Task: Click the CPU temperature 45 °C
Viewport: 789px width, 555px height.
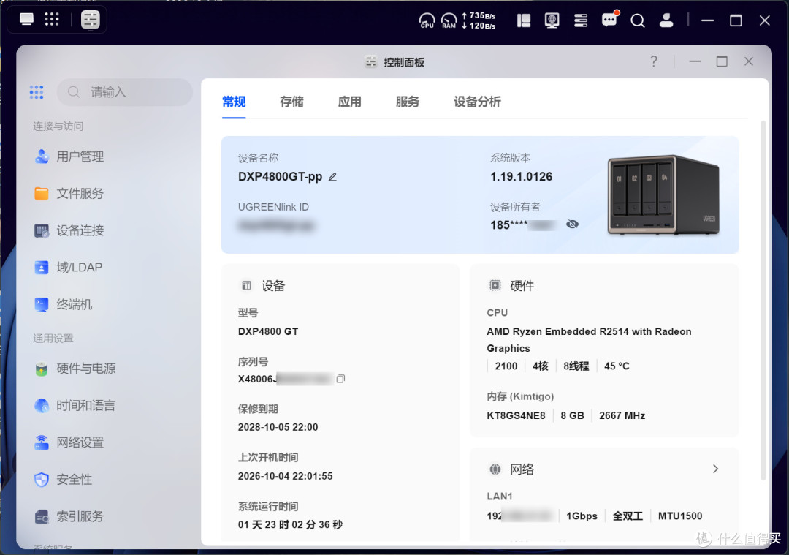Action: pyautogui.click(x=617, y=366)
